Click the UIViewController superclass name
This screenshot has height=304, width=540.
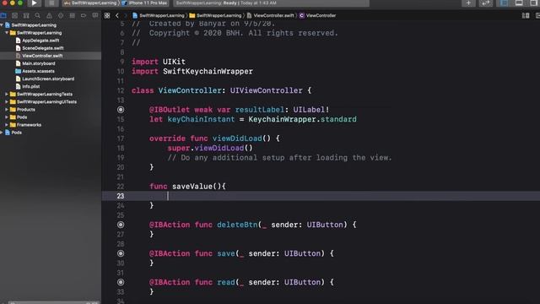(x=267, y=90)
